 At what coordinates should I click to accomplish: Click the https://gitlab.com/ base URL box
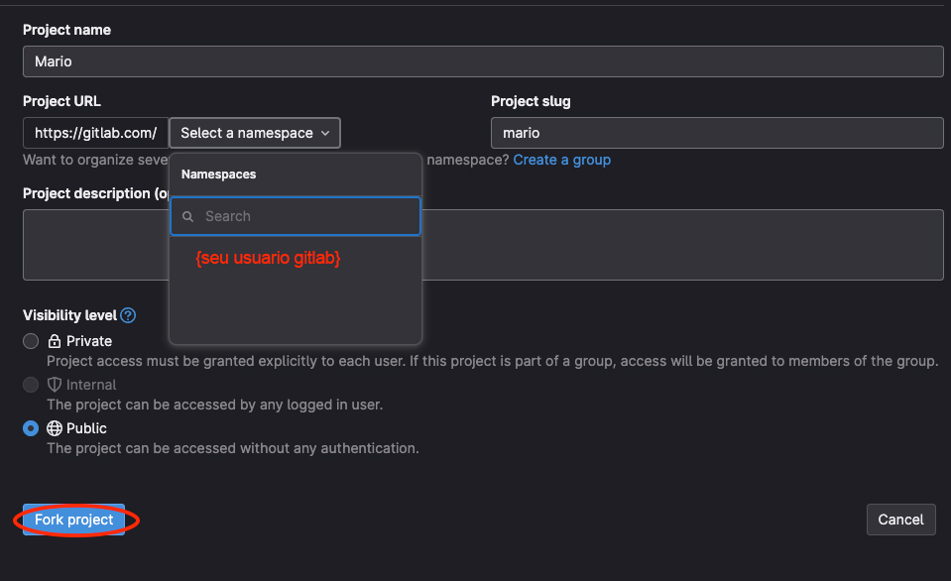[x=95, y=133]
